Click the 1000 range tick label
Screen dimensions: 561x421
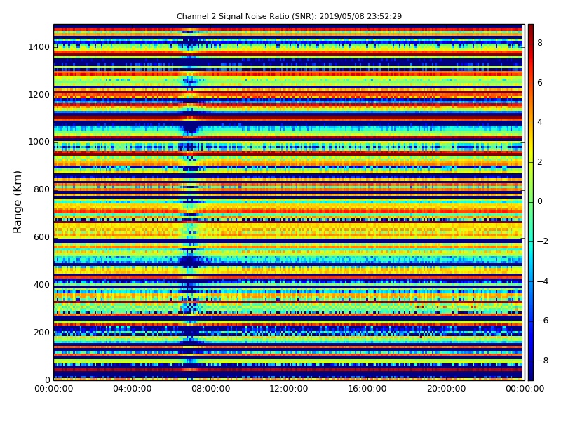(39, 142)
